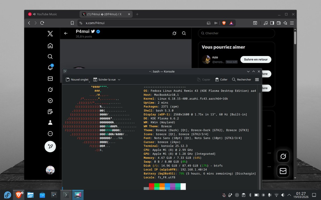Go to the X Home feed icon
Image resolution: width=321 pixels, height=200 pixels.
(50, 46)
